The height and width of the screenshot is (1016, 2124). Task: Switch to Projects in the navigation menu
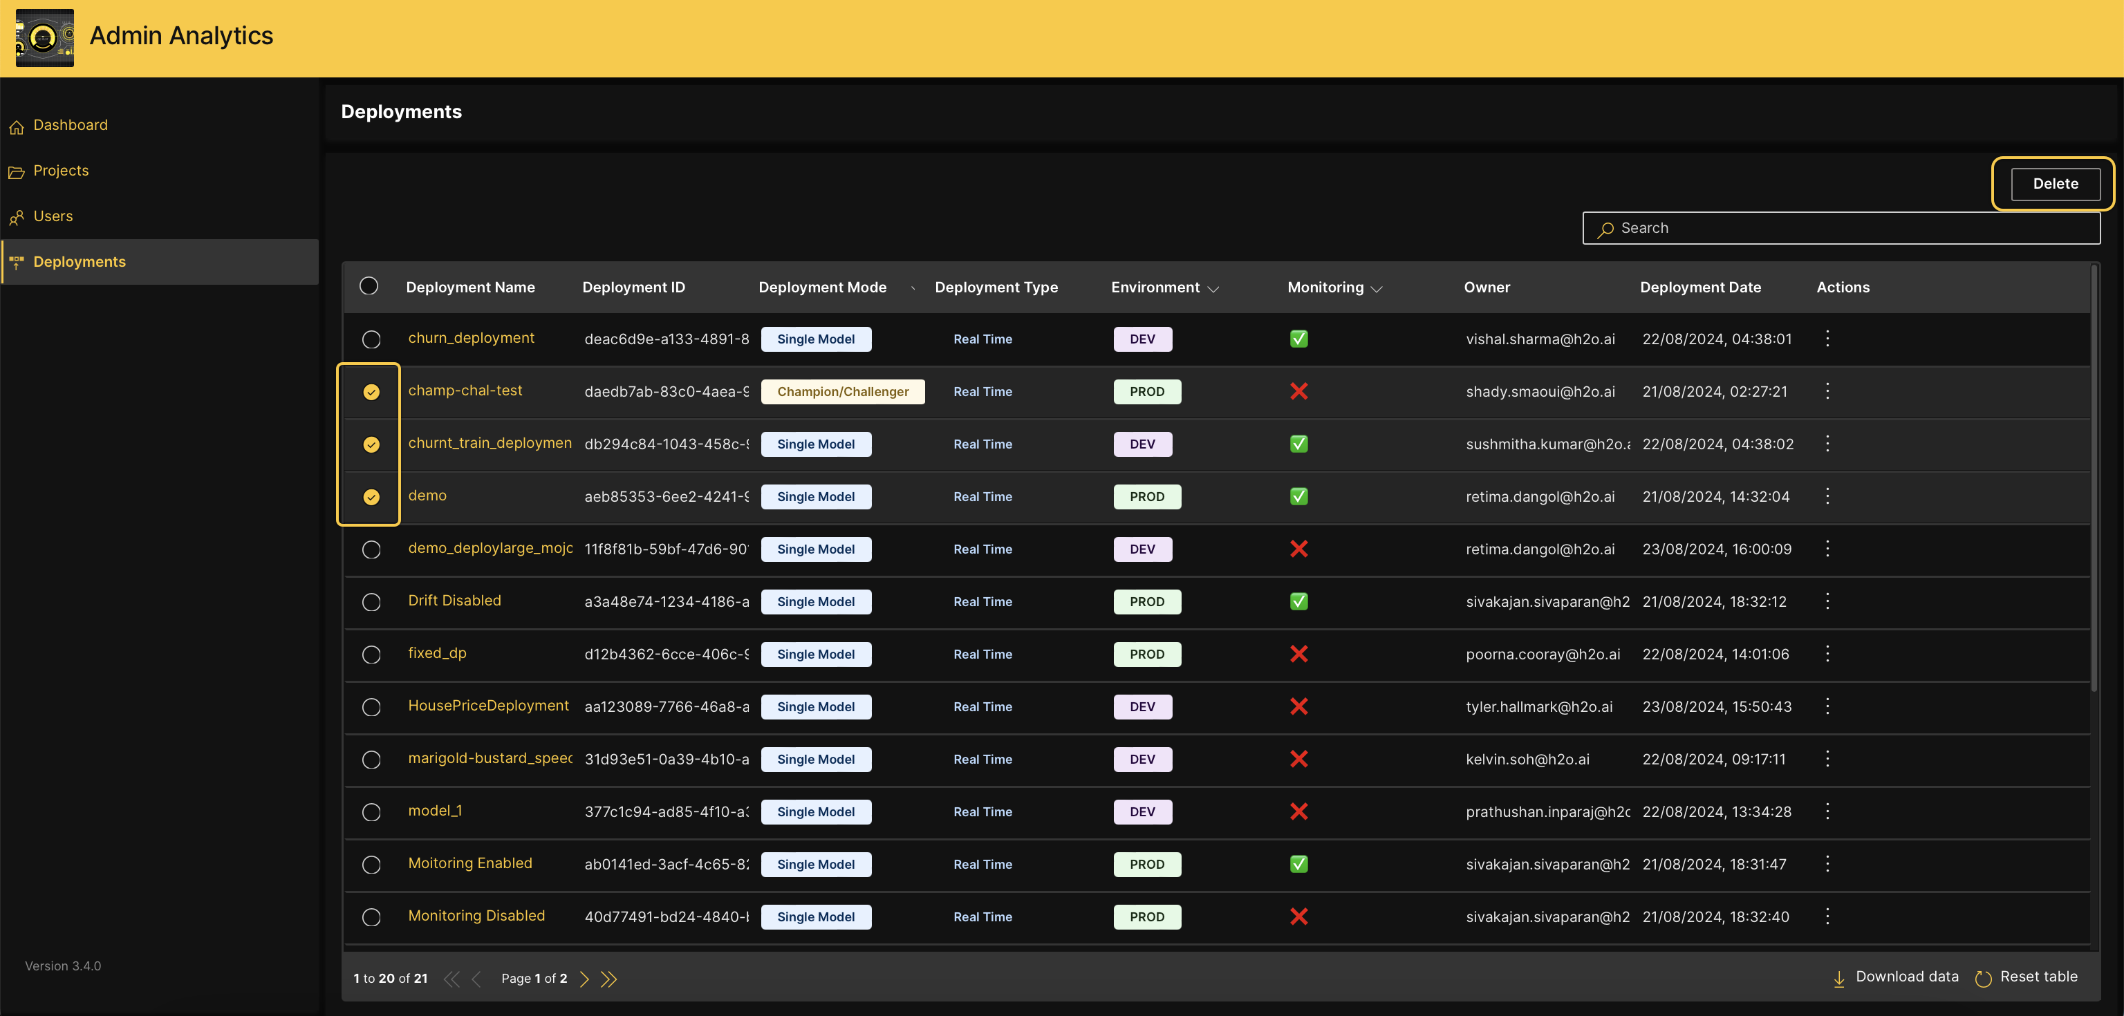pos(62,171)
